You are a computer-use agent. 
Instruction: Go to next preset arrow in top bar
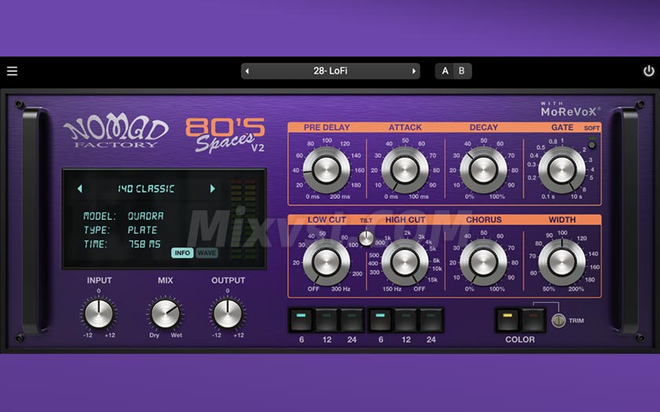[414, 71]
